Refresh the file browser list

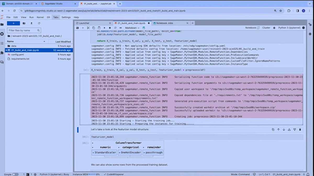click(39, 23)
